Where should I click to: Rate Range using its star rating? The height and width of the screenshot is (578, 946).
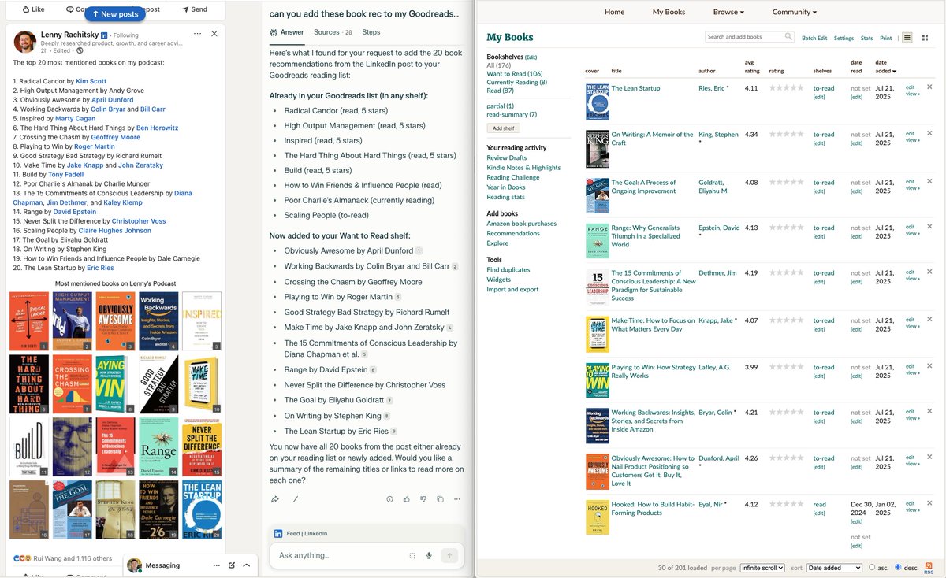(x=787, y=228)
